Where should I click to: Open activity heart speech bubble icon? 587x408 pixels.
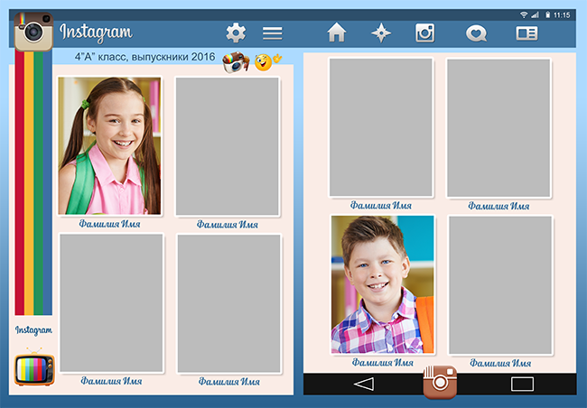pyautogui.click(x=476, y=33)
